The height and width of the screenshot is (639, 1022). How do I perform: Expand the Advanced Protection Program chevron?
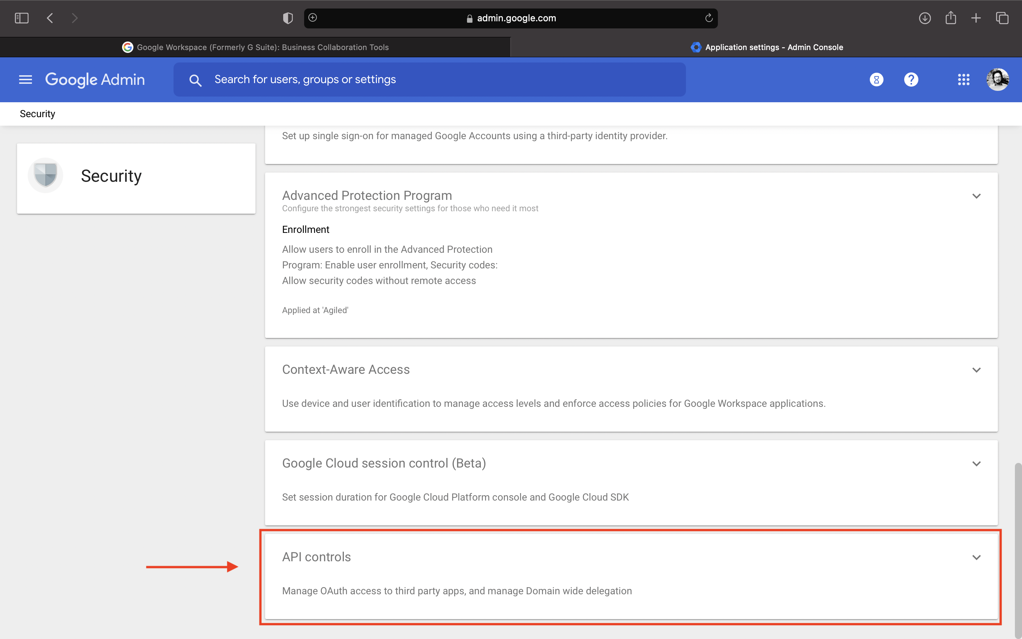tap(976, 196)
